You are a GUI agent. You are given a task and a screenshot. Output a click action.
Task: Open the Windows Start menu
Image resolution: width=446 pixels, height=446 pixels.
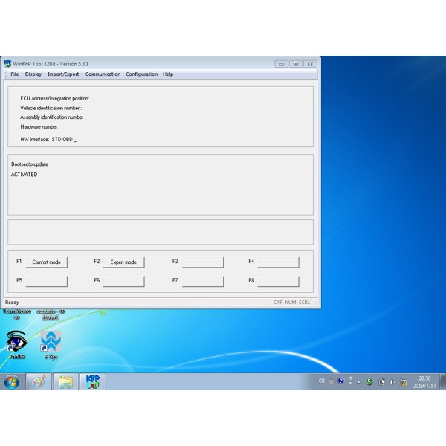tap(12, 381)
